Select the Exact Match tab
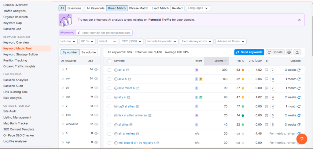 tap(160, 8)
